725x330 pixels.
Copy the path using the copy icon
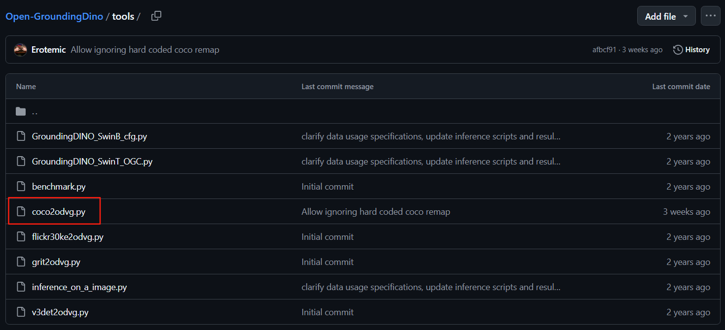[x=156, y=16]
